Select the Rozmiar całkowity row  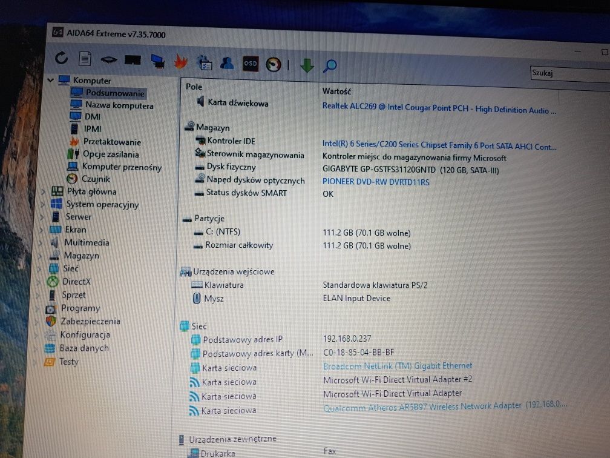[303, 245]
